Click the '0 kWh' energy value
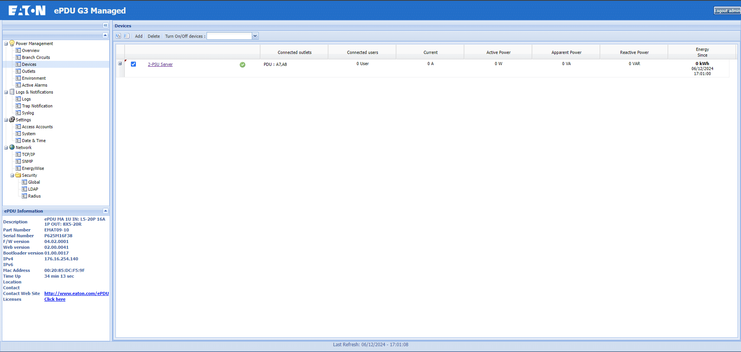This screenshot has height=352, width=741. (x=702, y=64)
